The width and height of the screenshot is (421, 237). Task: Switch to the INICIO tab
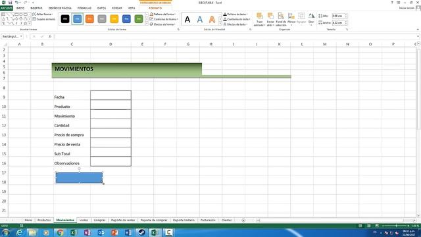[x=20, y=9]
